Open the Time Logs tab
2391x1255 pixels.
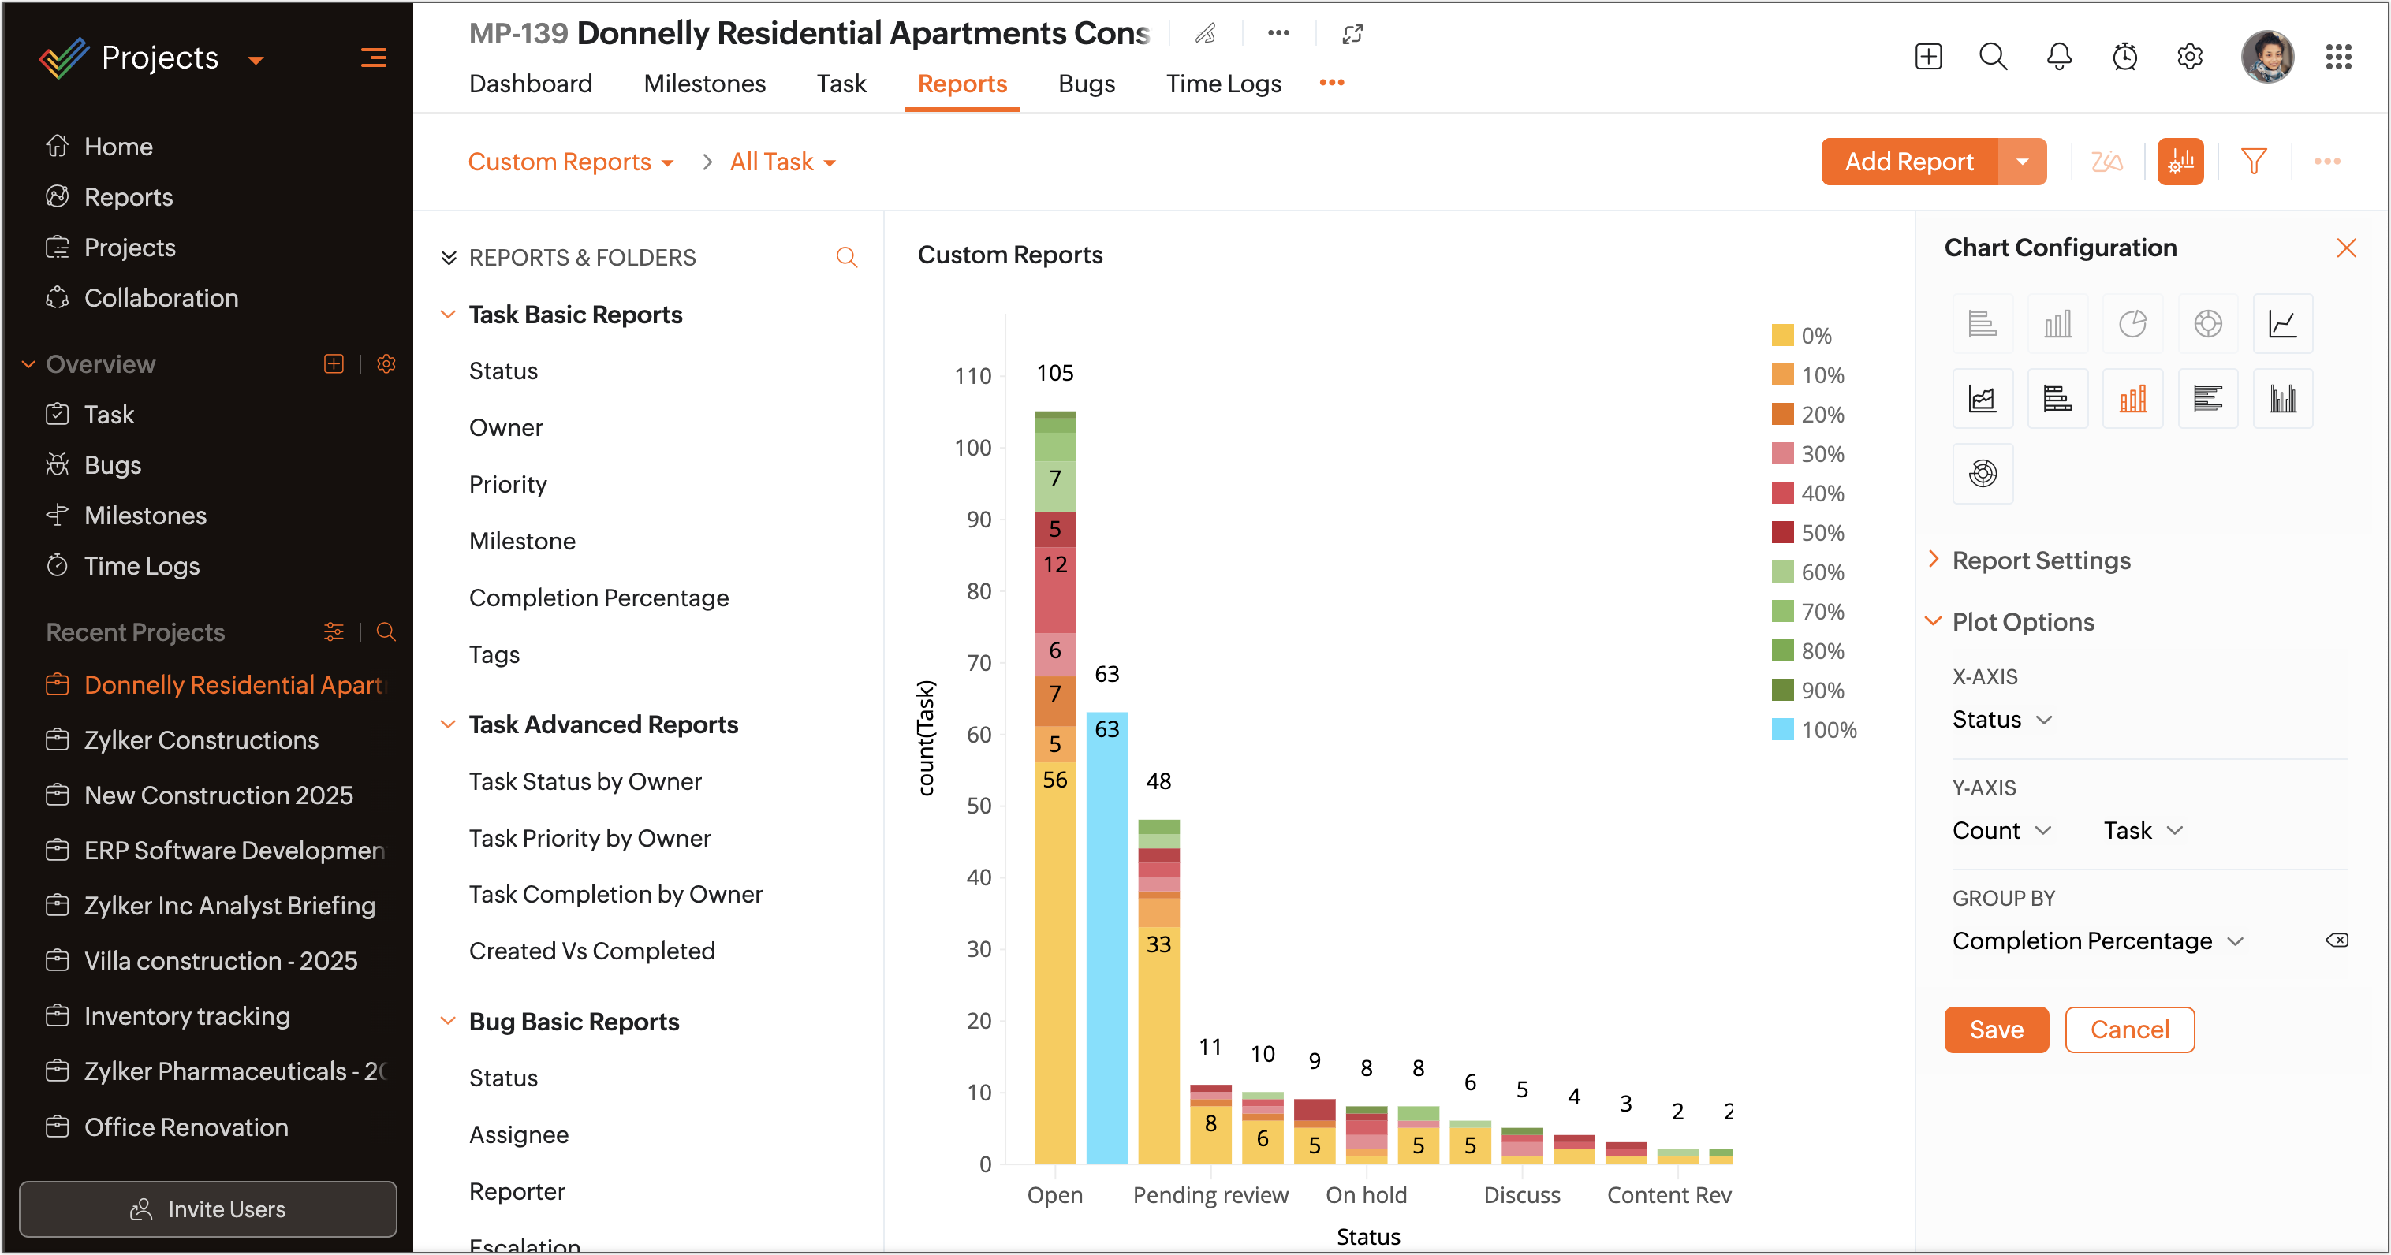coord(1222,84)
